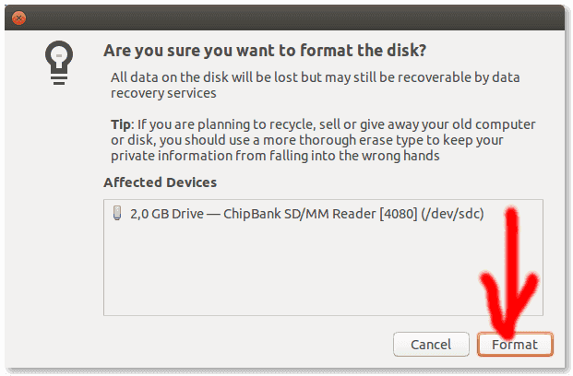The image size is (573, 376).
Task: Click the /dev/sdc device path
Action: pos(452,214)
